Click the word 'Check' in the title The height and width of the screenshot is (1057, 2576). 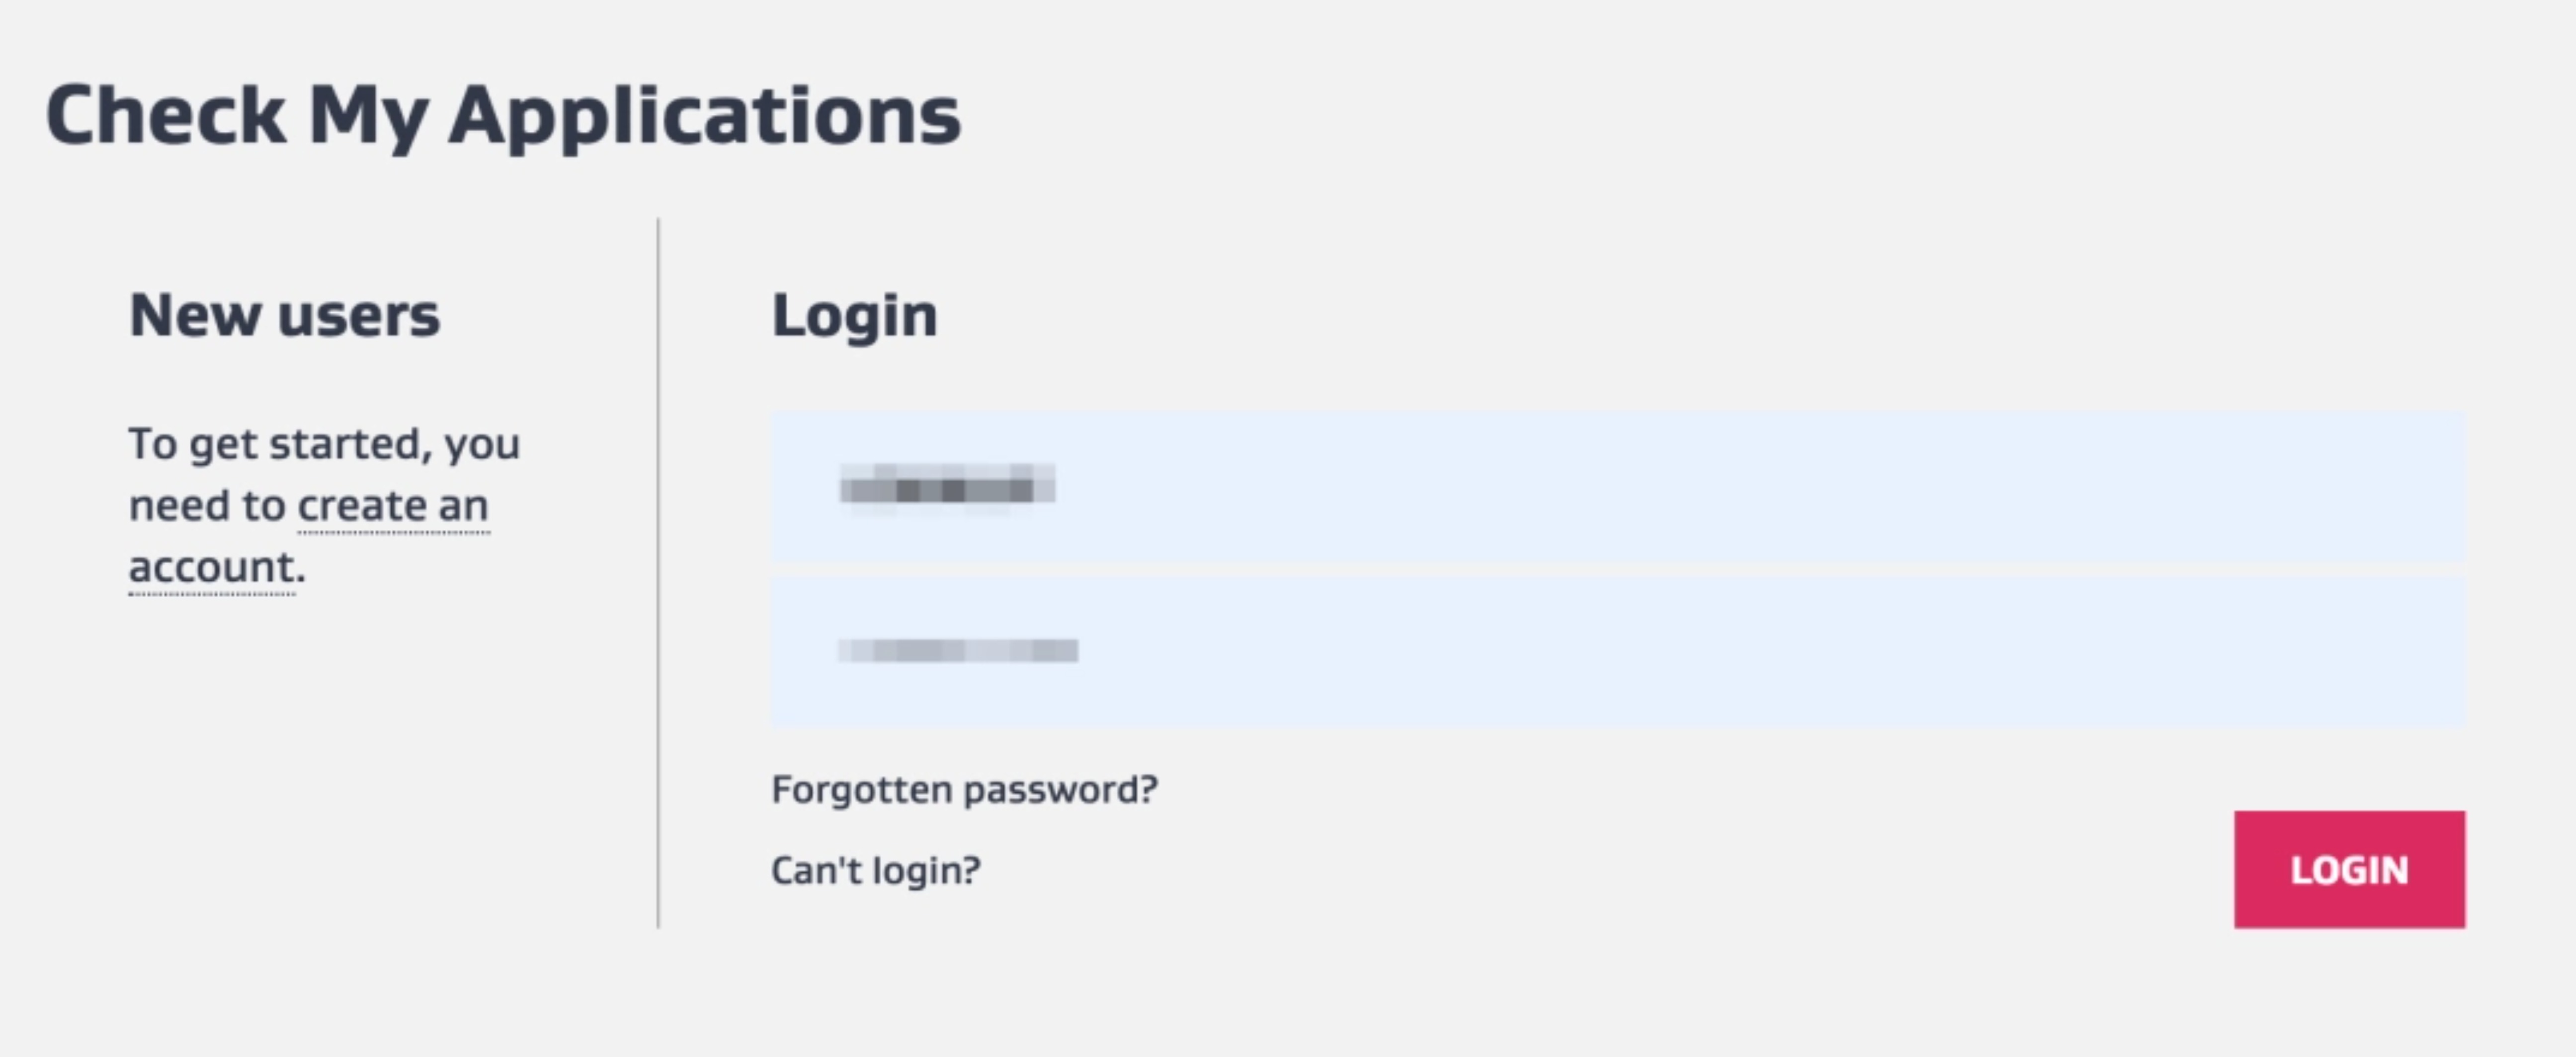[166, 115]
